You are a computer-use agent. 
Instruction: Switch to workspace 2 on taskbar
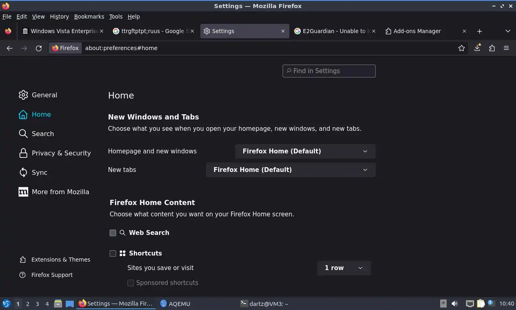click(x=27, y=304)
